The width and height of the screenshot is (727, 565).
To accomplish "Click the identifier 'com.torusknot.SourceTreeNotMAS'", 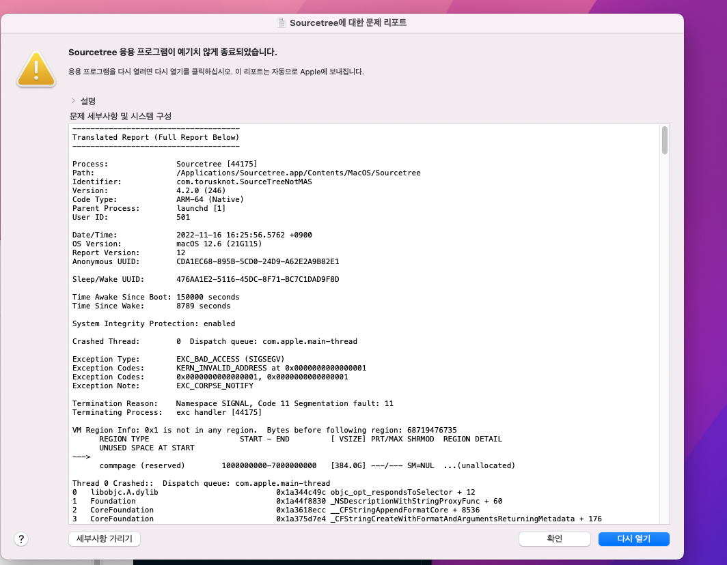I will click(x=244, y=182).
